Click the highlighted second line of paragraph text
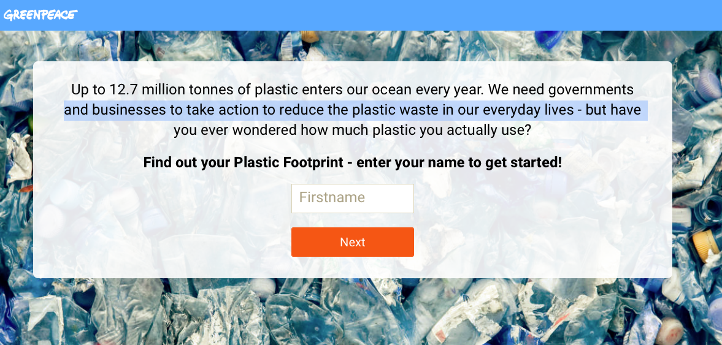The width and height of the screenshot is (722, 345). 352,110
